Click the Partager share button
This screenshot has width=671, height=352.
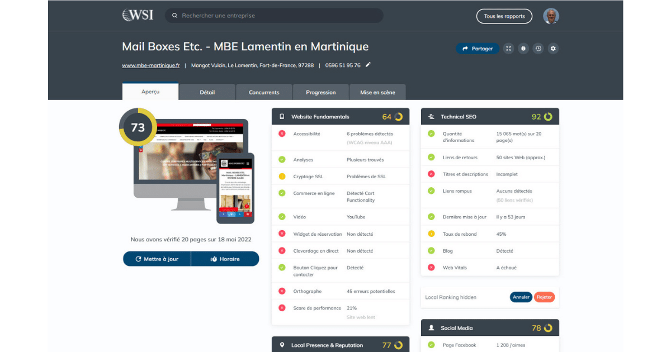point(478,49)
